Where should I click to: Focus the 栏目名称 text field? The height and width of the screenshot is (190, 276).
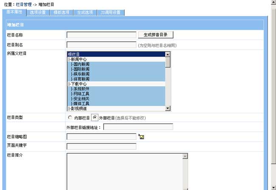(x=101, y=35)
